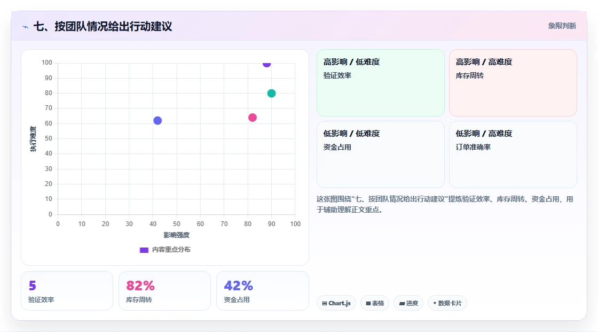Image resolution: width=598 pixels, height=332 pixels.
Task: Click the 42% value in 资金占用 card
Action: click(x=238, y=285)
